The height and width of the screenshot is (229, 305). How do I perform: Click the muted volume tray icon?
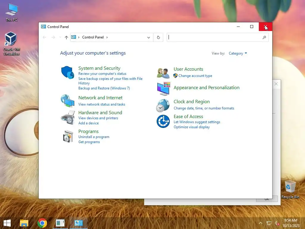(x=277, y=223)
